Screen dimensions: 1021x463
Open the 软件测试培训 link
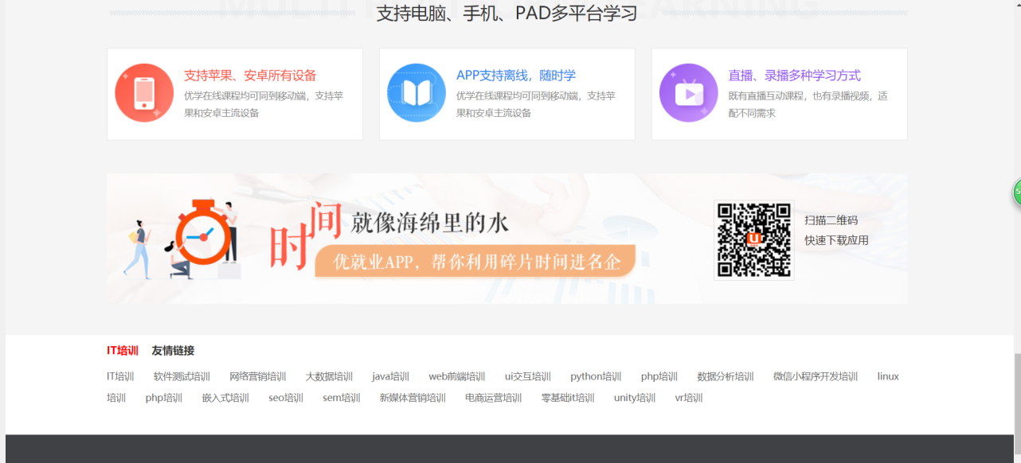click(x=179, y=376)
